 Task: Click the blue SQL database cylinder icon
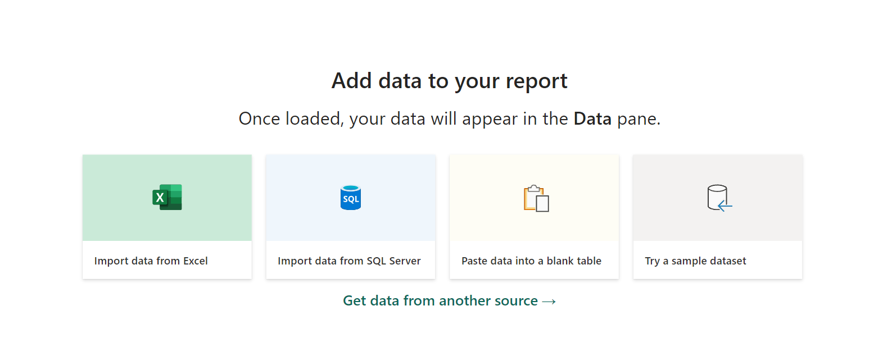point(351,198)
